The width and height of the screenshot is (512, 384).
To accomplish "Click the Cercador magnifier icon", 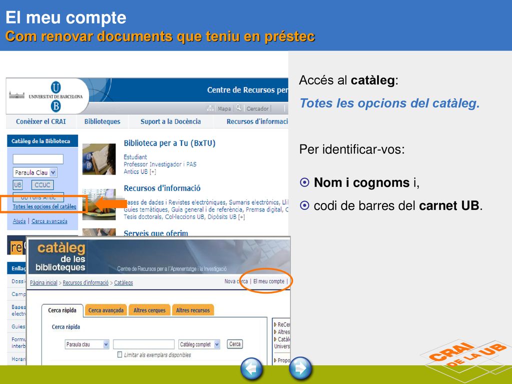I will [238, 108].
